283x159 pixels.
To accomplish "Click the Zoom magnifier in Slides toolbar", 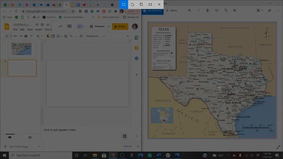I will tap(38, 36).
